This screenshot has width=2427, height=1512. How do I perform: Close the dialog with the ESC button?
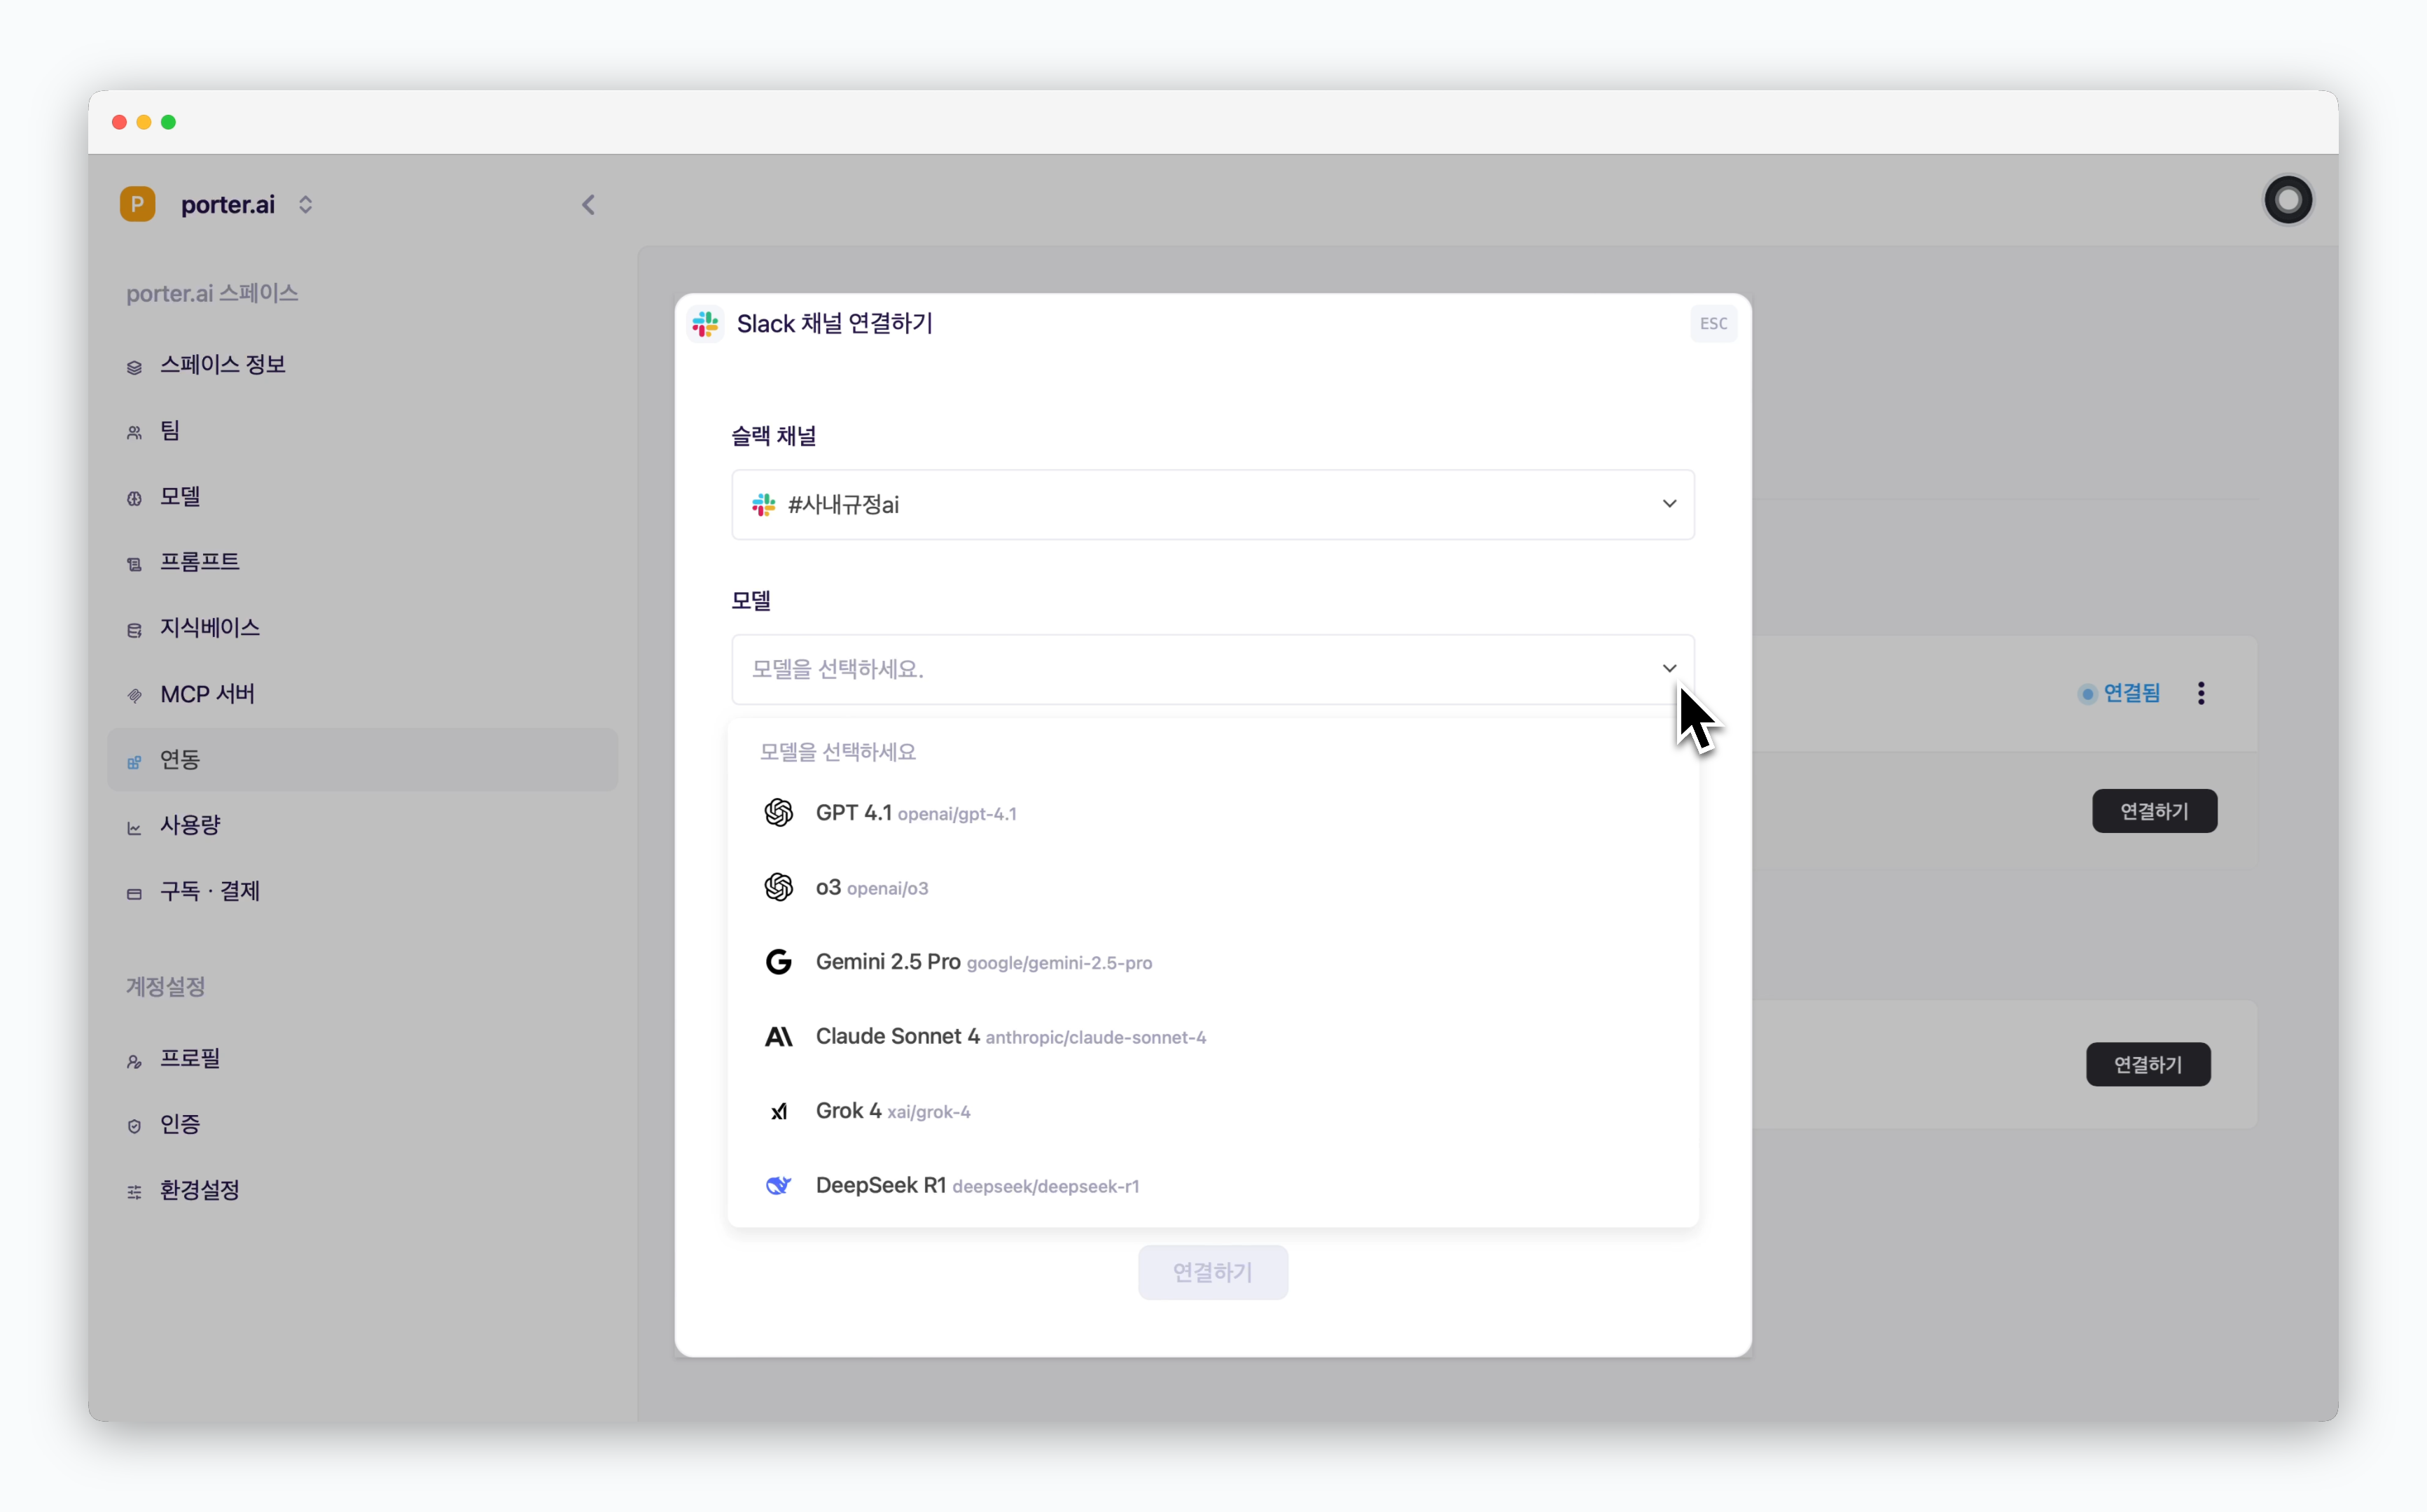pos(1713,324)
